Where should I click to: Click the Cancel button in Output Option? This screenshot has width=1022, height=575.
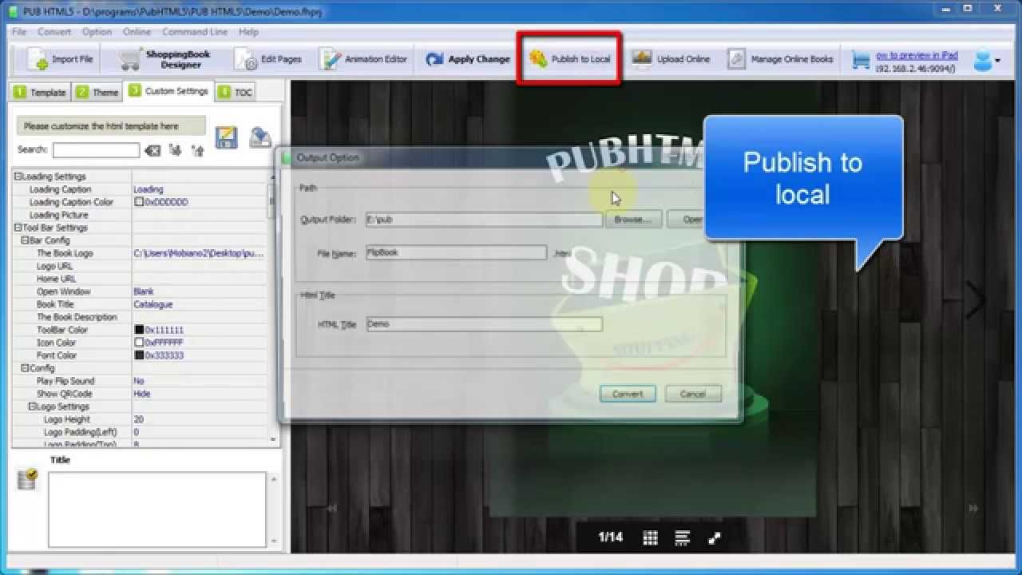[x=692, y=394]
